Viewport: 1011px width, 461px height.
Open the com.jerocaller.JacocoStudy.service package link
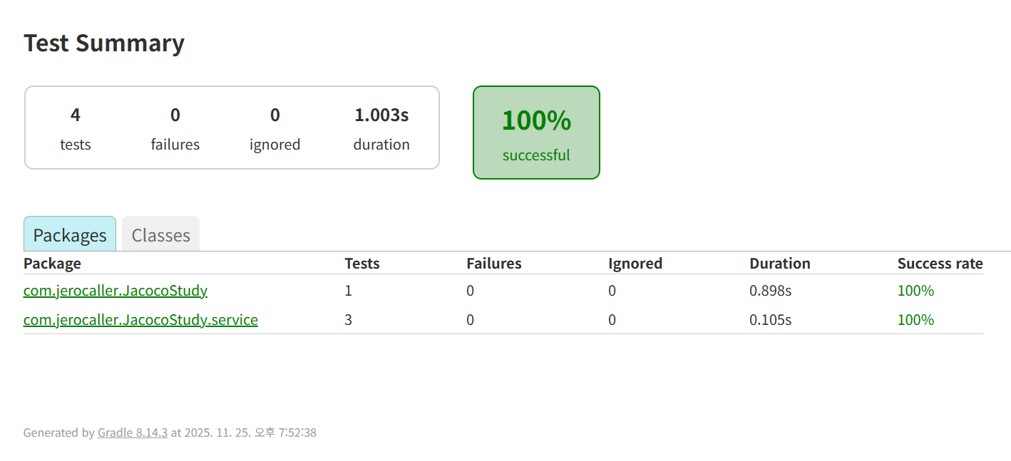(x=140, y=320)
